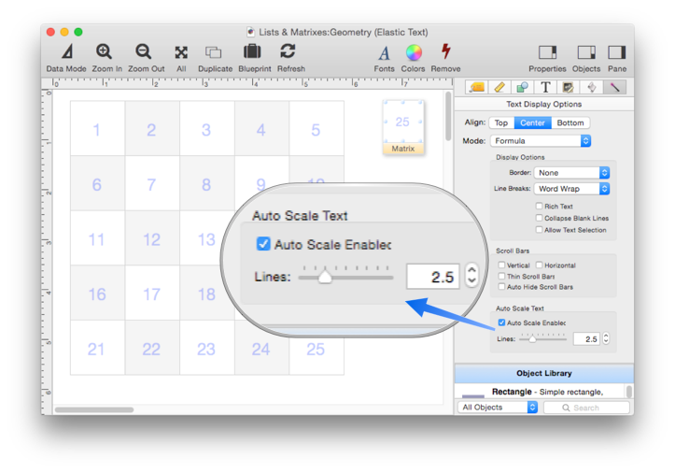Click matrix cell 21
675x473 pixels.
coord(97,348)
